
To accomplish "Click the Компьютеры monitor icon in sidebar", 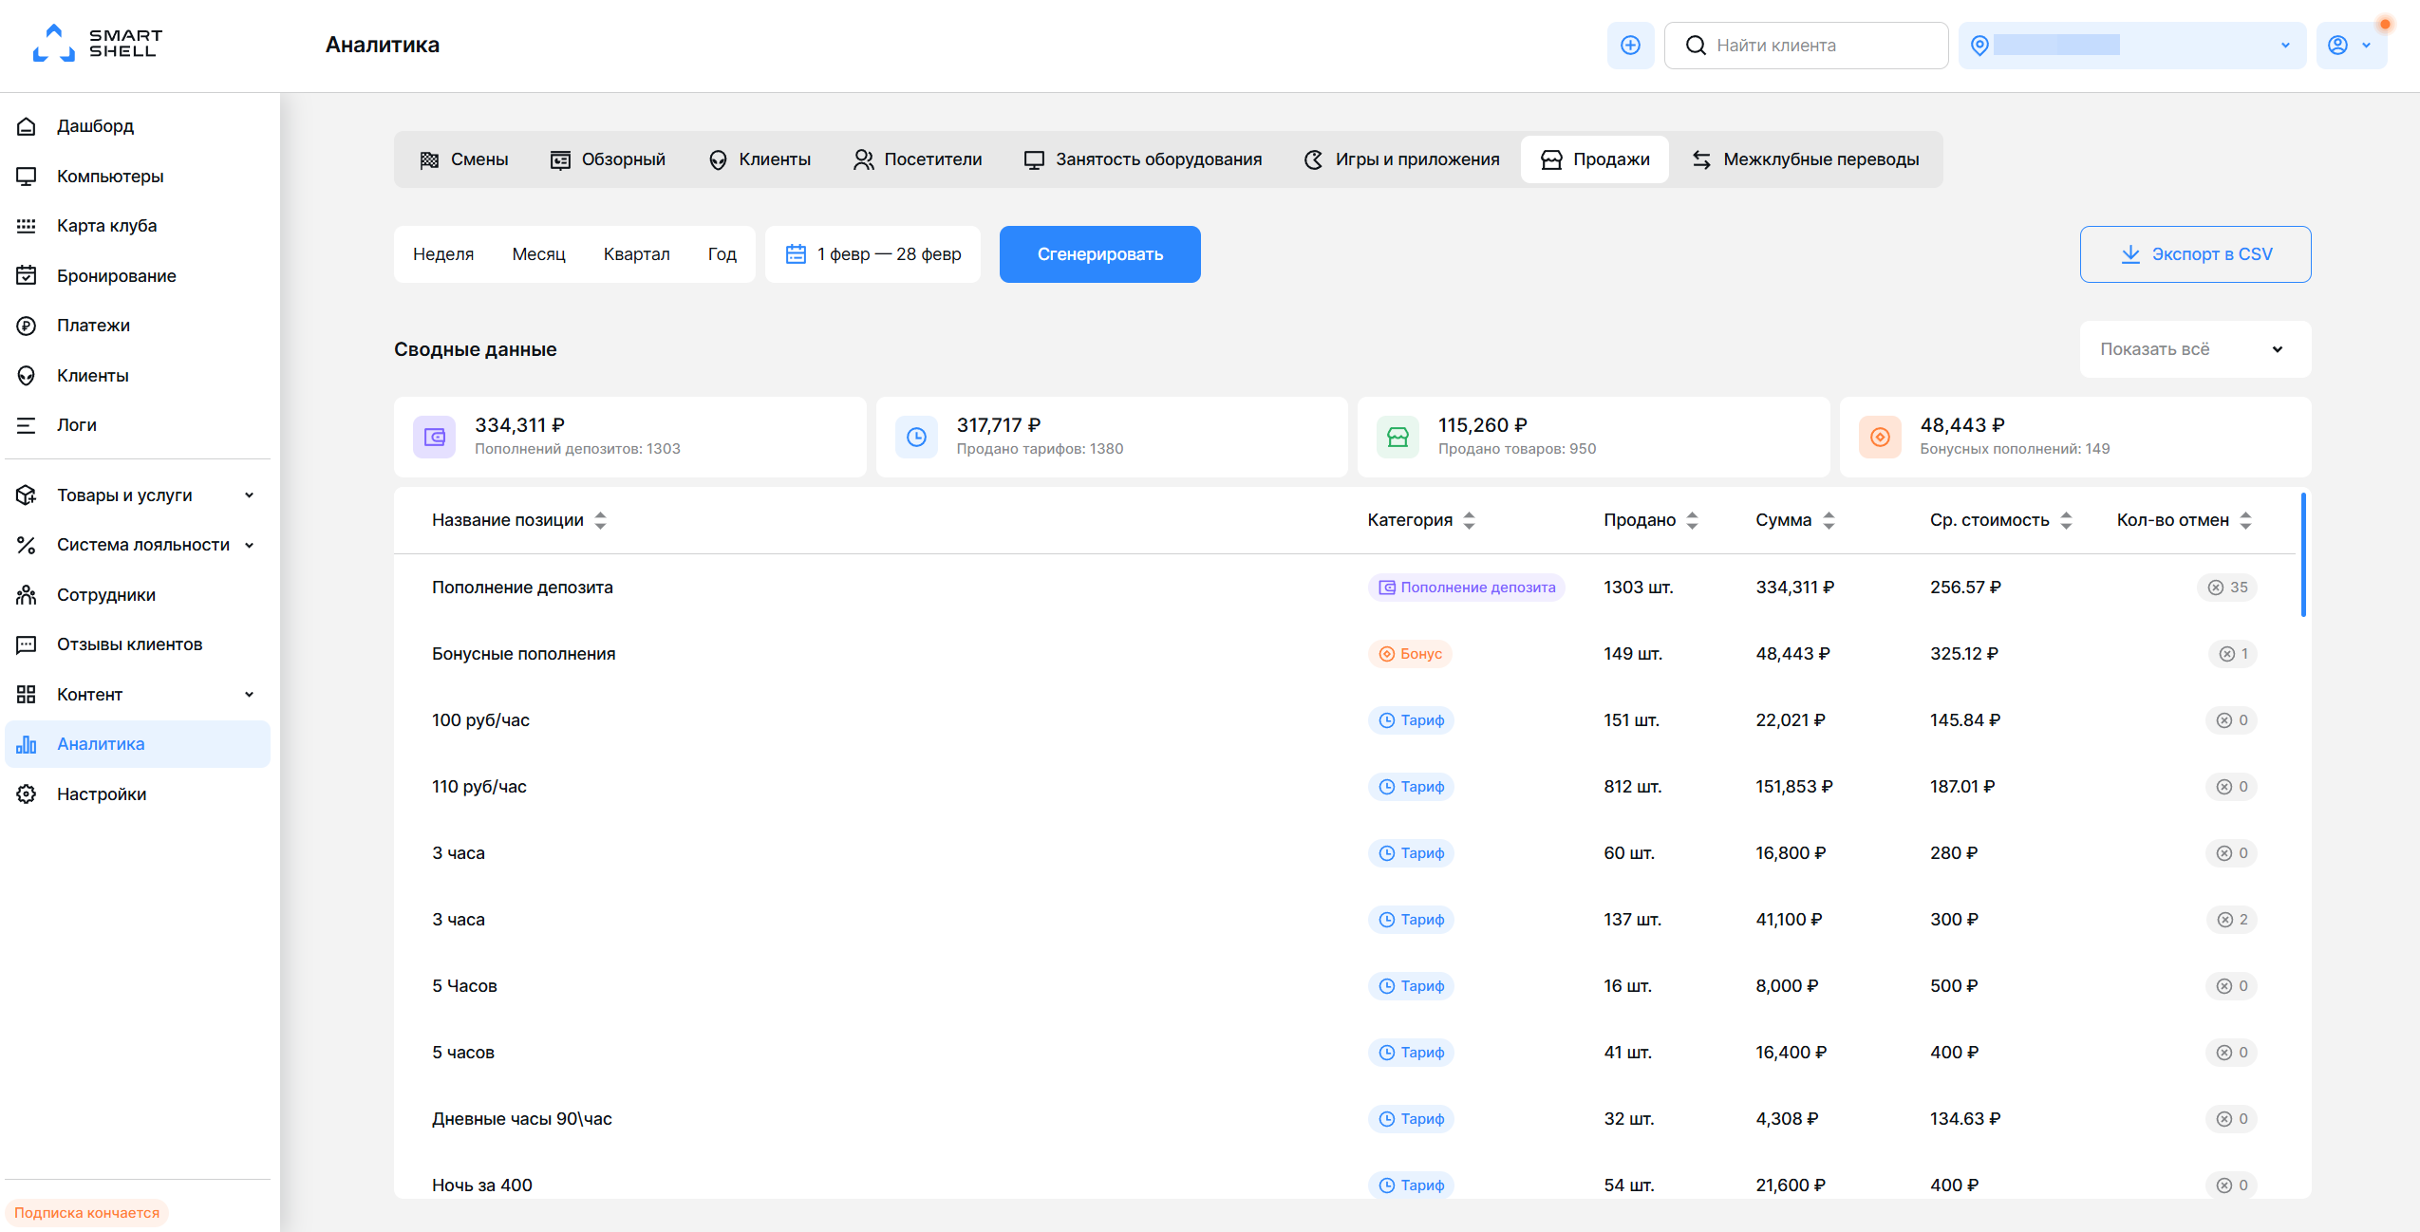I will point(27,177).
